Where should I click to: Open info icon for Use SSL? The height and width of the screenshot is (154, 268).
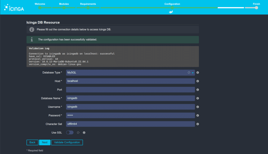tap(84, 133)
